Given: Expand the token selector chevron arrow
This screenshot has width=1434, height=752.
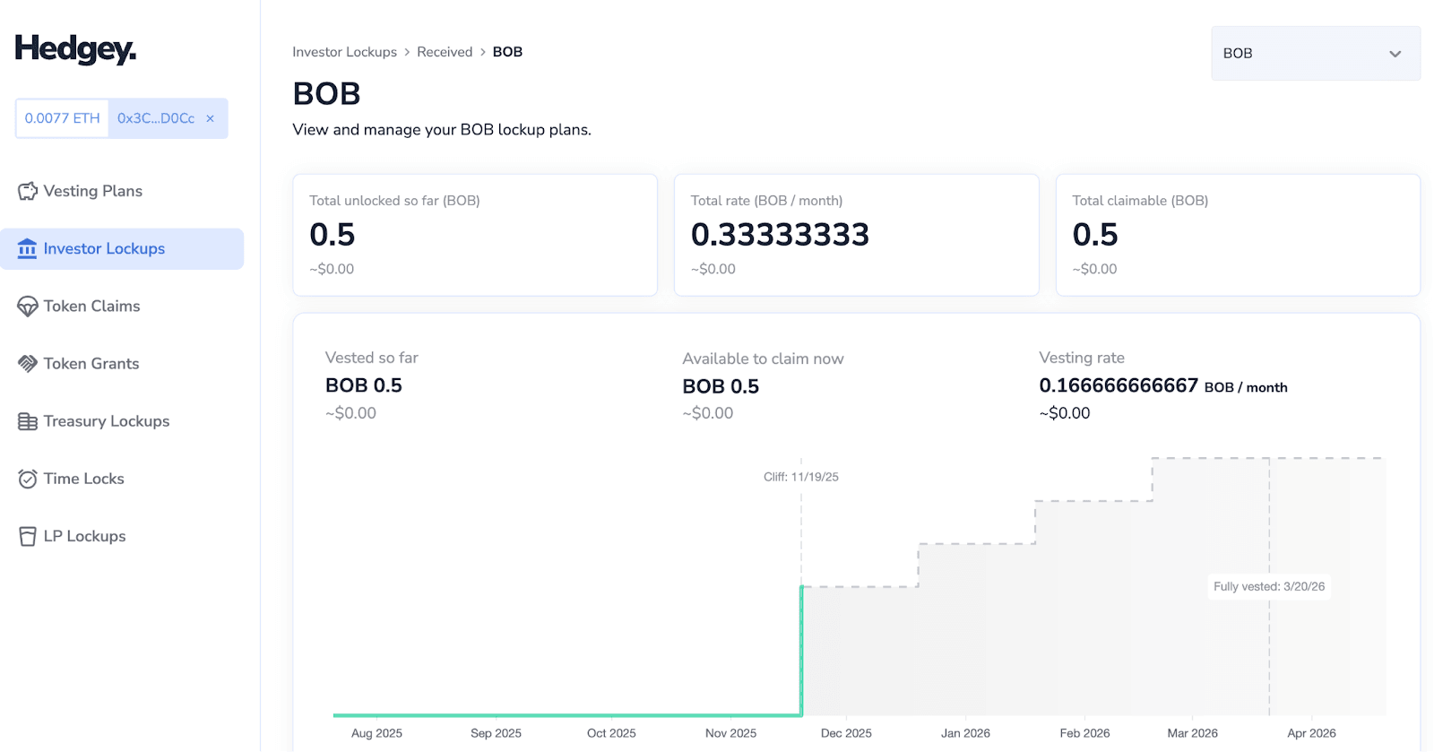Looking at the screenshot, I should [1395, 54].
